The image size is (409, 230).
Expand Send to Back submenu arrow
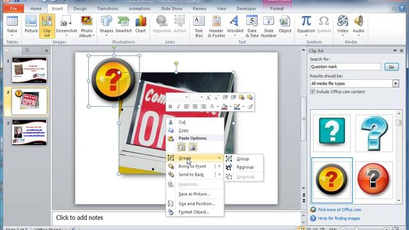click(x=219, y=174)
